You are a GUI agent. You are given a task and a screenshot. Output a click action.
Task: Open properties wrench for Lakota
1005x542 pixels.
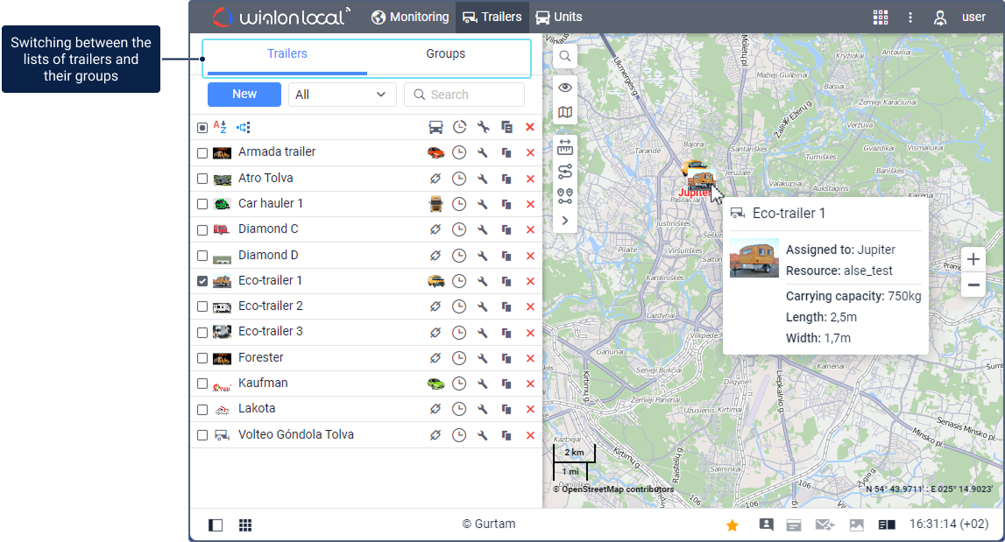483,409
